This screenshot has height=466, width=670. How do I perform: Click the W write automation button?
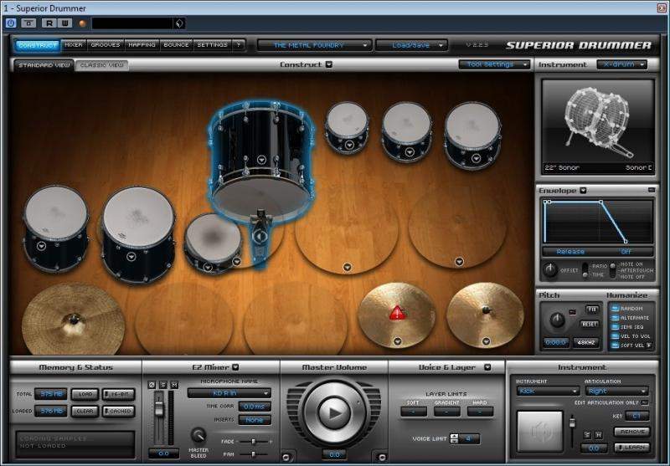pyautogui.click(x=65, y=23)
